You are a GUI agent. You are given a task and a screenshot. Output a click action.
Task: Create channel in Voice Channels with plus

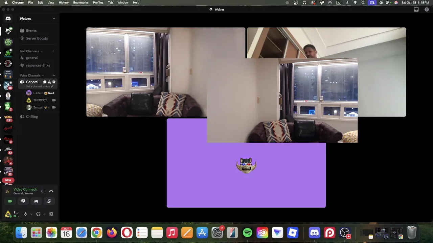(x=54, y=75)
